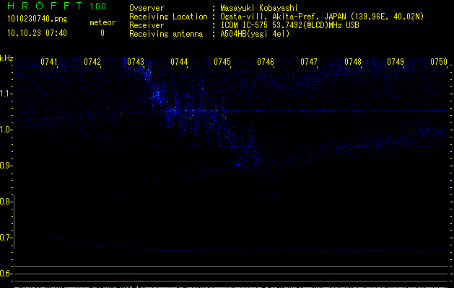Viewport: 454px width, 288px height.
Task: Click the 0749 time label
Action: point(396,62)
